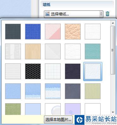Select the pale blue solid wallpaper in bottom row
Viewport: 117px width, 125px height.
33,109
